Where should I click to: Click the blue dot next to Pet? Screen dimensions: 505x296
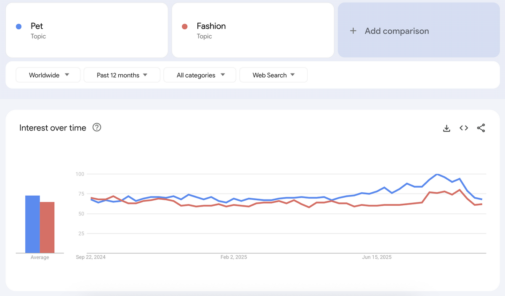(19, 26)
